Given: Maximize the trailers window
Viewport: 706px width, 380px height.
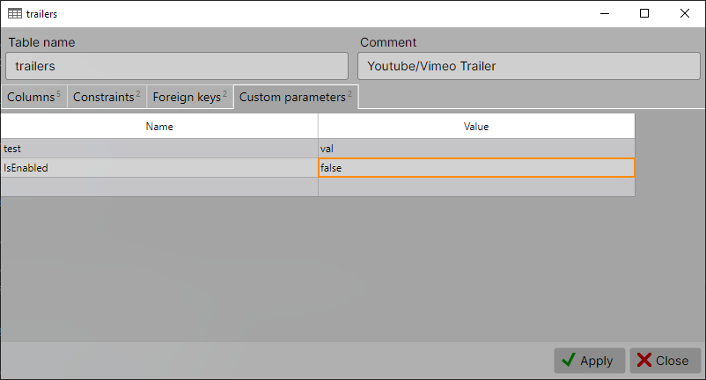Looking at the screenshot, I should tap(644, 13).
